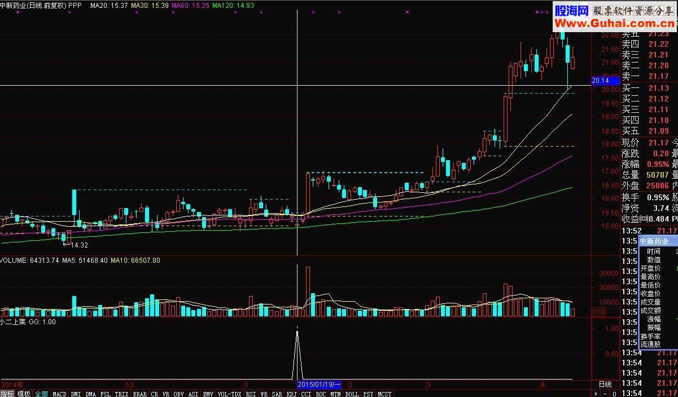Switch indicator to PSY
The width and height of the screenshot is (678, 397).
point(368,394)
